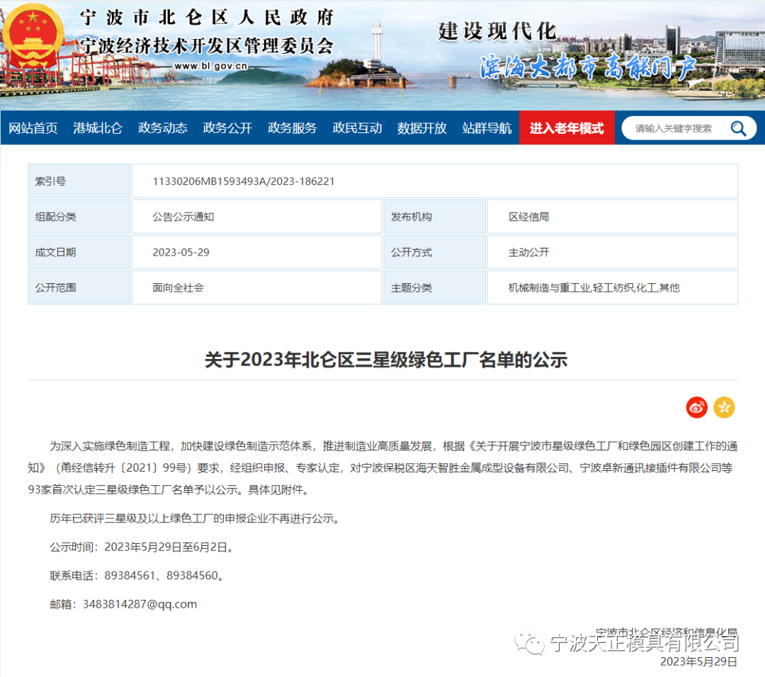Enter 老年模式 elderly mode
The image size is (765, 677).
[x=567, y=128]
